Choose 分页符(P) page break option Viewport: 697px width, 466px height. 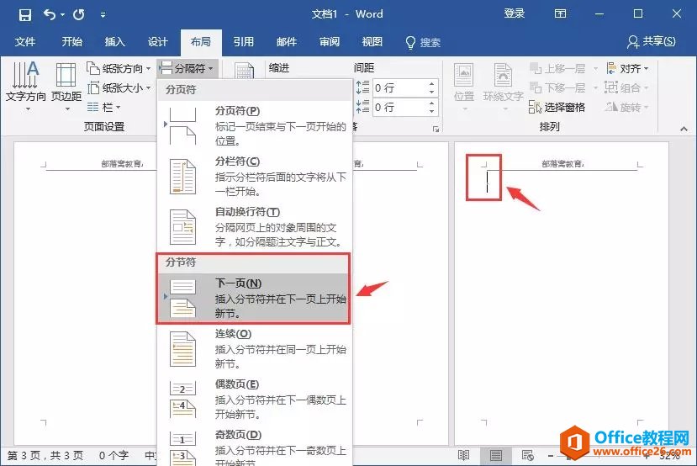(255, 126)
